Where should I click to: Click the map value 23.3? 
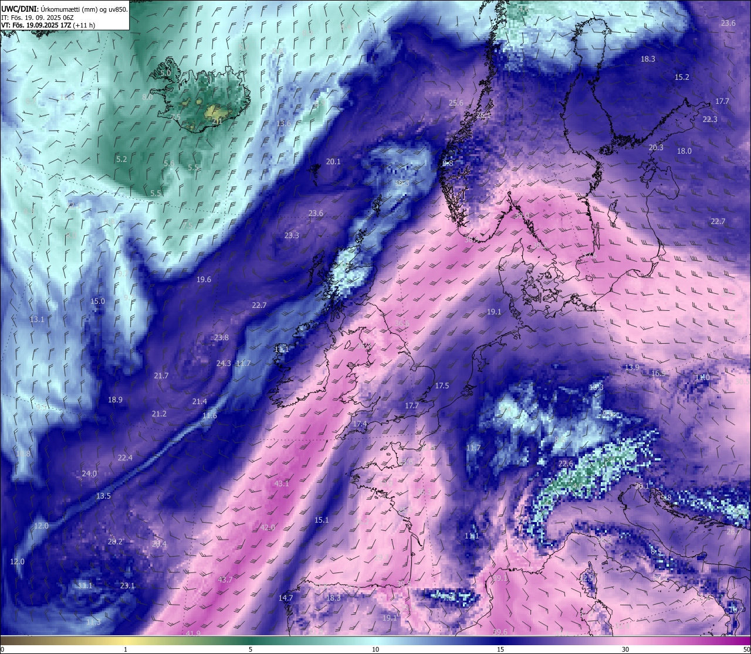pos(292,236)
